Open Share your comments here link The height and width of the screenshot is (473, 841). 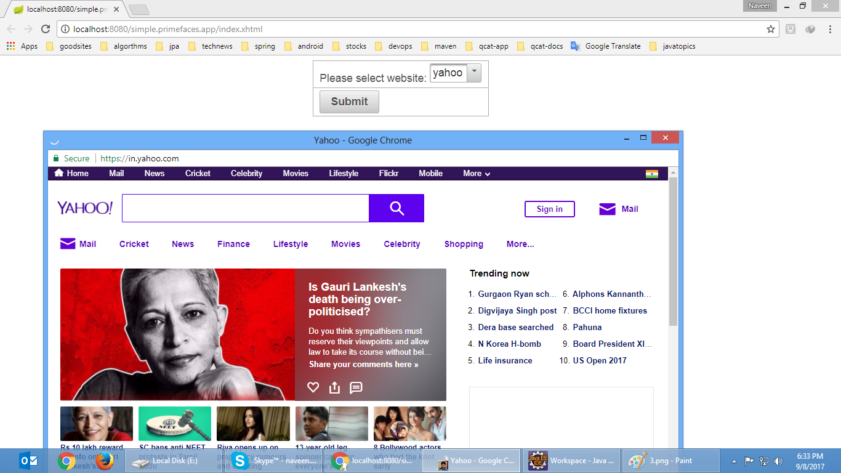coord(363,365)
